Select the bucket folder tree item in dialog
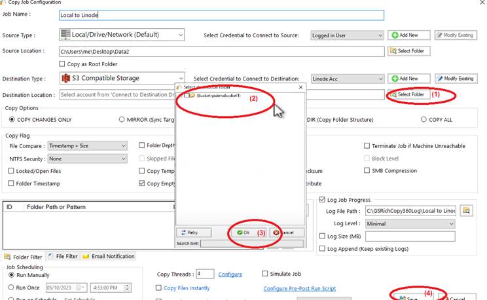This screenshot has width=487, height=300. coord(219,96)
